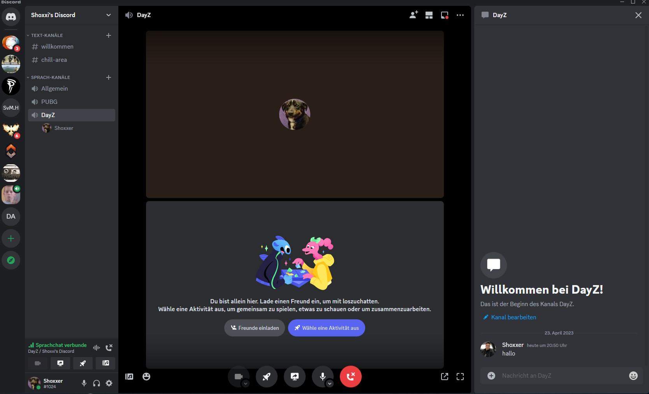Open more options ellipsis in header
This screenshot has width=649, height=394.
coord(460,15)
